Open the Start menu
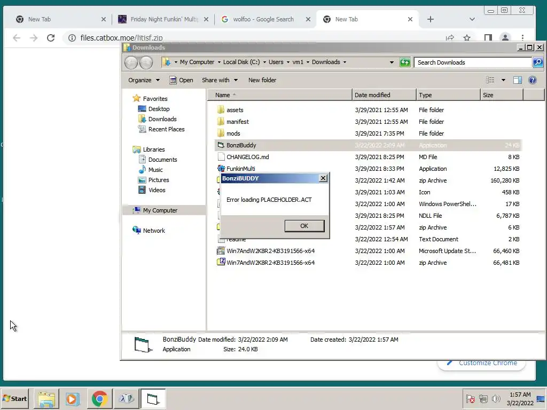Viewport: 547px width, 410px height. click(14, 398)
